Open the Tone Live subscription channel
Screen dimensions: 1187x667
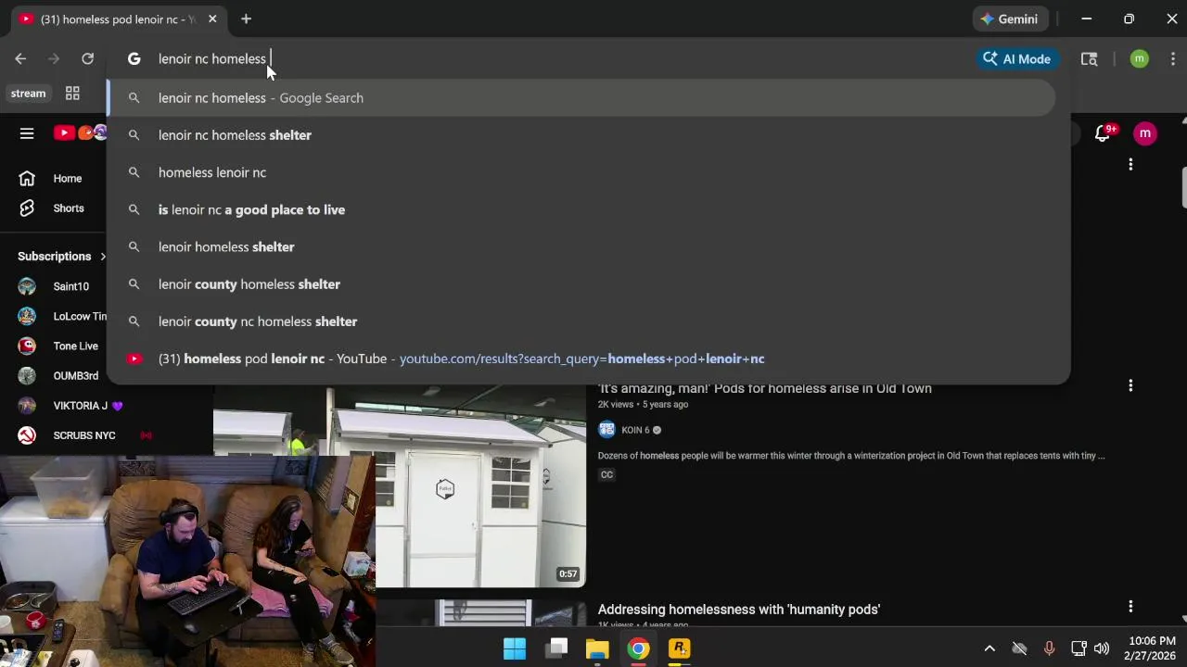(x=56, y=346)
